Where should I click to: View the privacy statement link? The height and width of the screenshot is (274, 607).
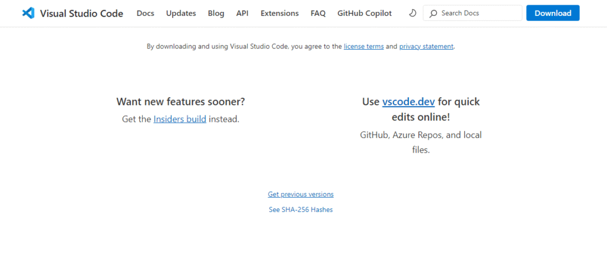point(426,46)
